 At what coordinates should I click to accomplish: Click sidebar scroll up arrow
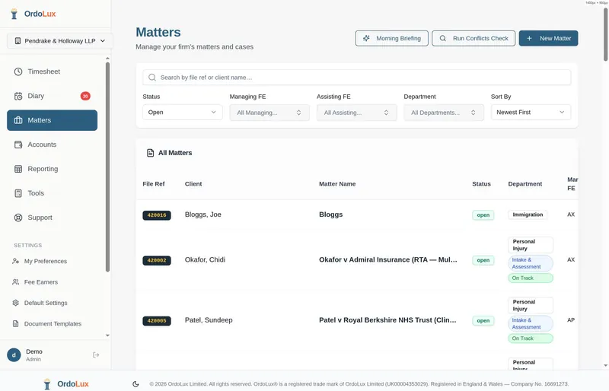[107, 59]
